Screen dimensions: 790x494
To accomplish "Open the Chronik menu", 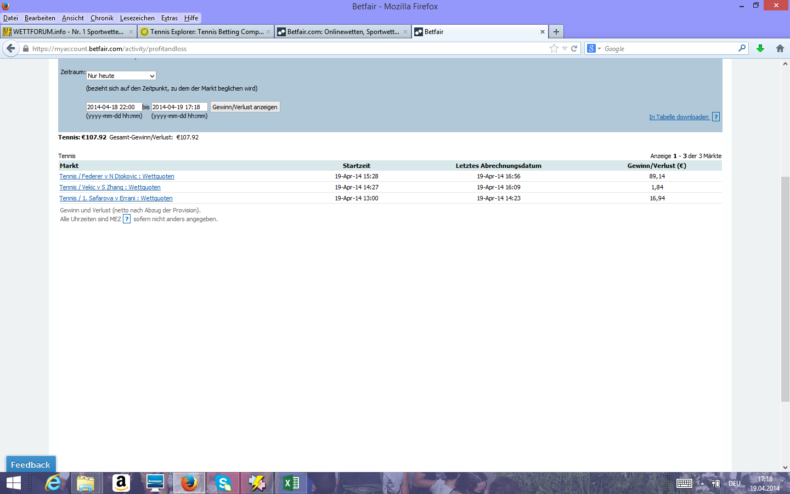I will [x=102, y=18].
